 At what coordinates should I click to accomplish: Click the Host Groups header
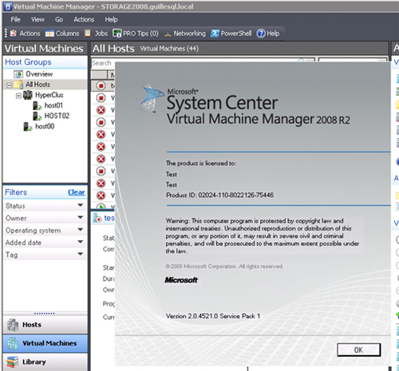28,62
